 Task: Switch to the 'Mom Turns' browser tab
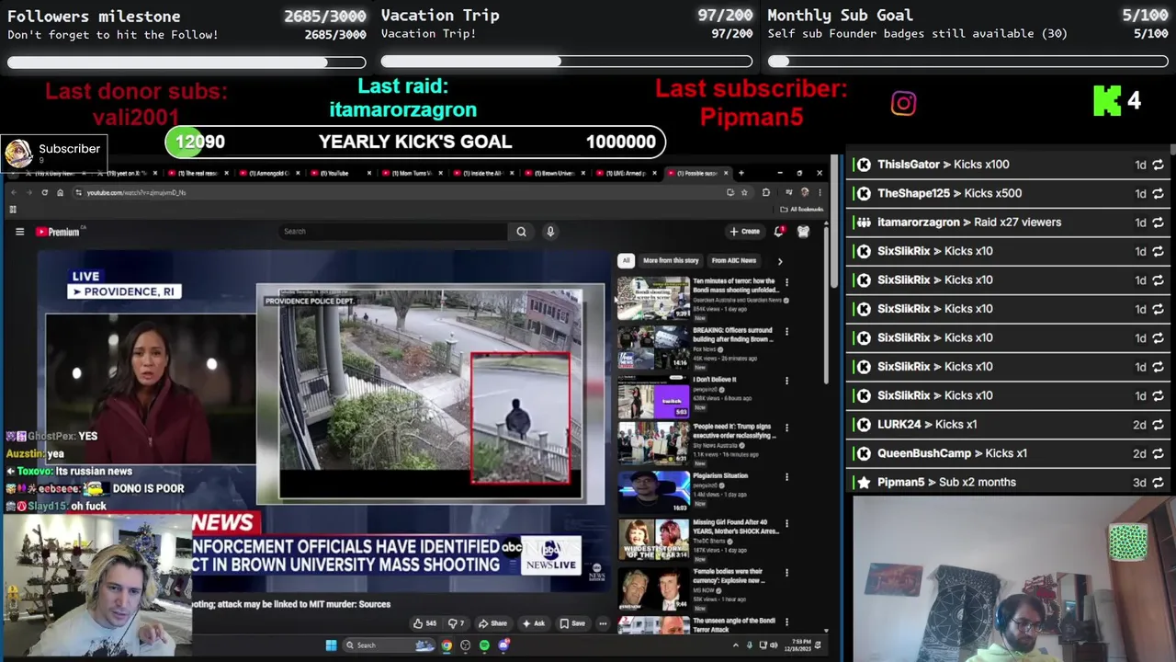click(413, 173)
